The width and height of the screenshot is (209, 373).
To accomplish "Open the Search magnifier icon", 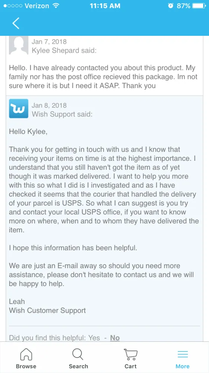I will tap(78, 354).
